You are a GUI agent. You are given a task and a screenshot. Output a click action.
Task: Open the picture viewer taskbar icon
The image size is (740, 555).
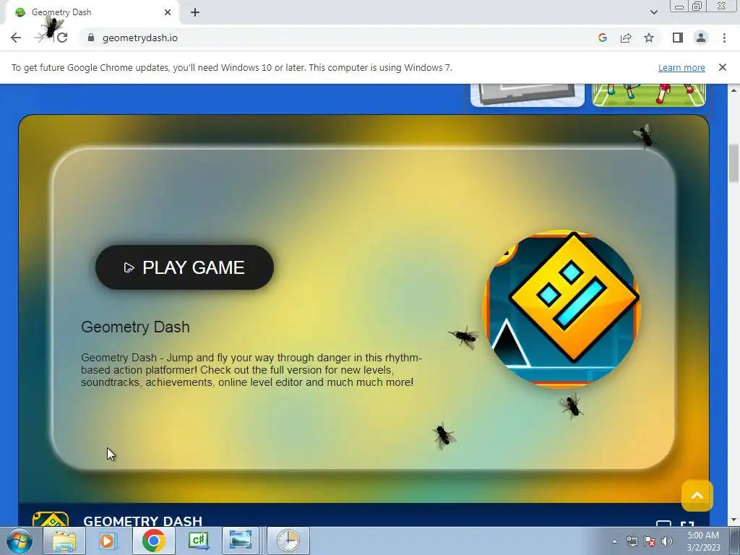[x=241, y=541]
